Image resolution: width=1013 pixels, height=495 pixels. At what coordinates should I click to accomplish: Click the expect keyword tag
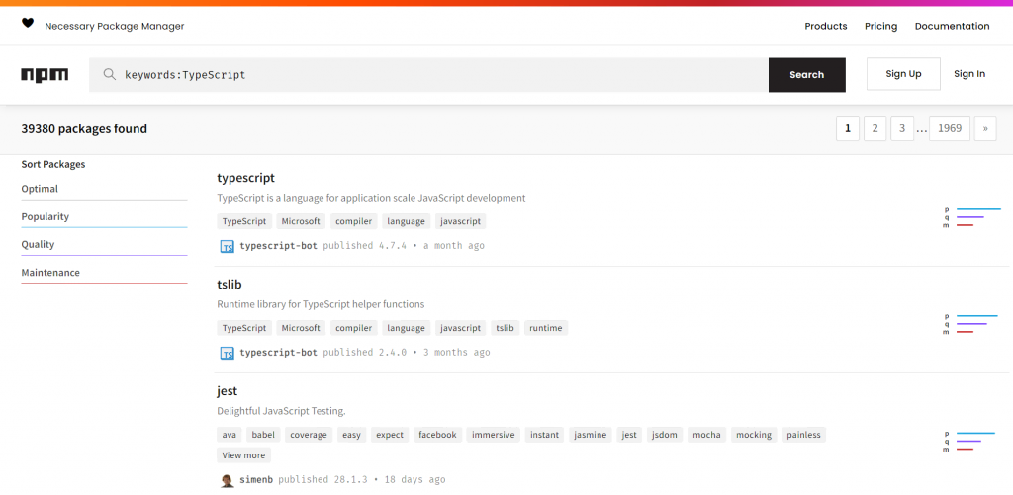click(x=390, y=435)
